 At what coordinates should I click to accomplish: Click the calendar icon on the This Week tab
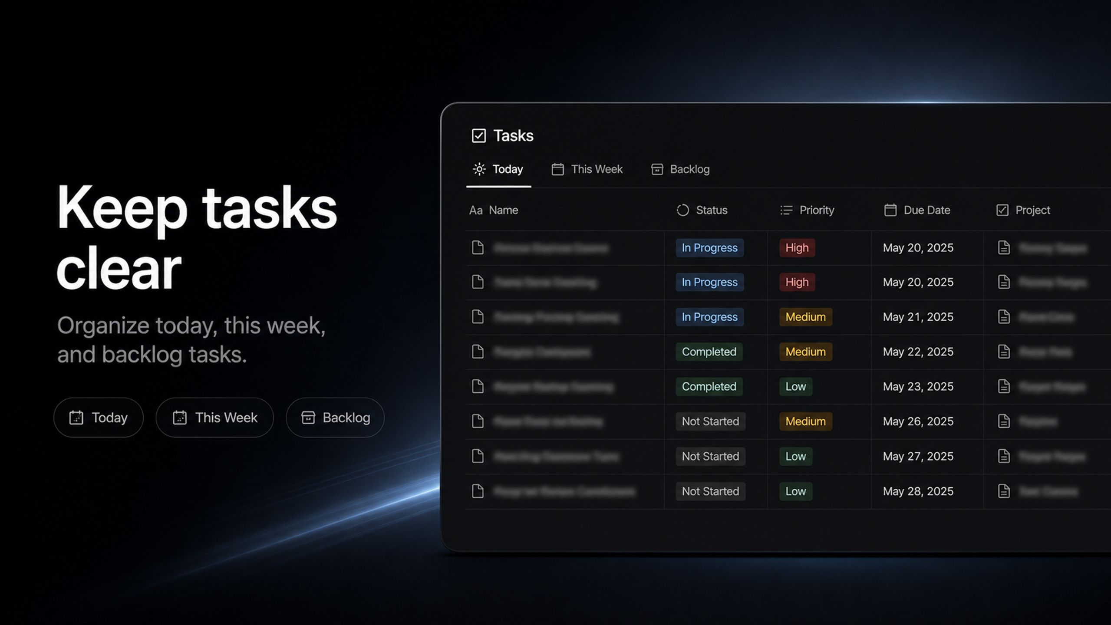coord(557,169)
